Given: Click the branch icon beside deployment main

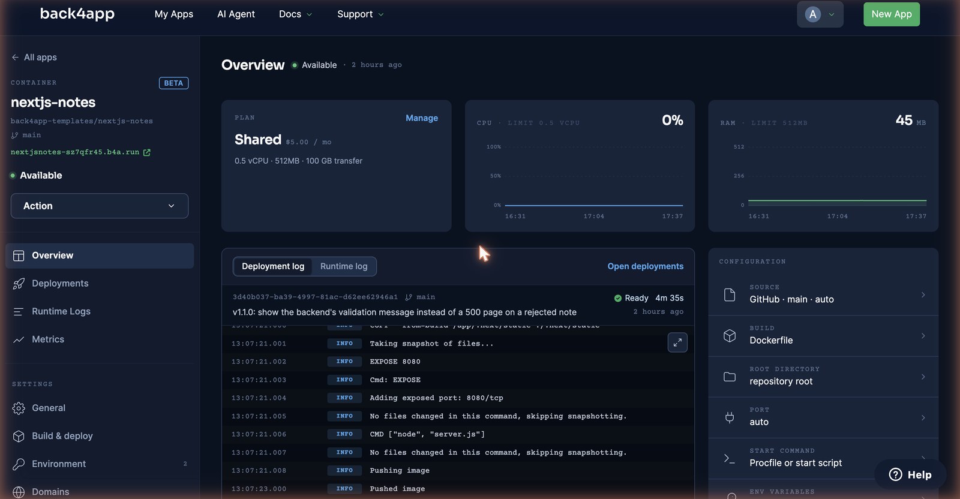Looking at the screenshot, I should click(409, 297).
